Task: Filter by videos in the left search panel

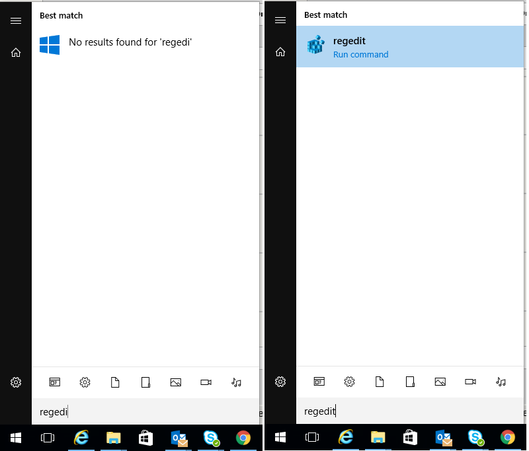Action: [x=206, y=382]
